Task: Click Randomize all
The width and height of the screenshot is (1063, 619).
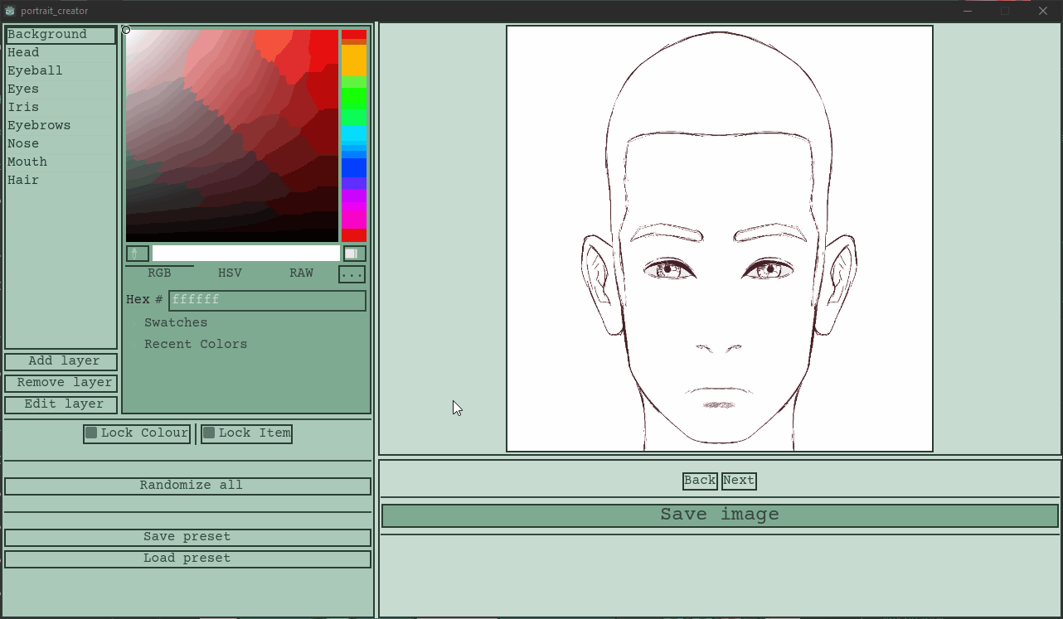Action: click(x=188, y=485)
